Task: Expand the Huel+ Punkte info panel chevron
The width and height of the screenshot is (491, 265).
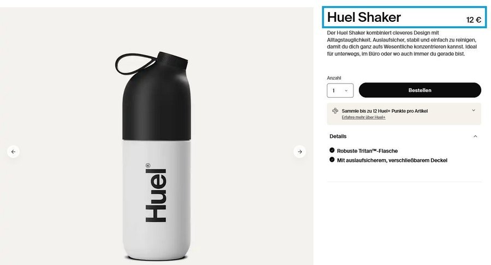Action: tap(474, 110)
